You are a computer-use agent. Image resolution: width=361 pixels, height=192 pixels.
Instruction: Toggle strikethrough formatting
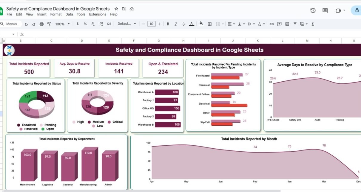(183, 24)
